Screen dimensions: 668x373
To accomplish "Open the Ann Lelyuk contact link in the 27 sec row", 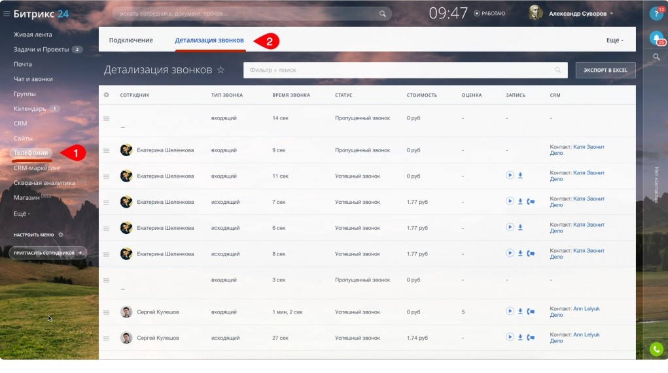I will coord(586,334).
